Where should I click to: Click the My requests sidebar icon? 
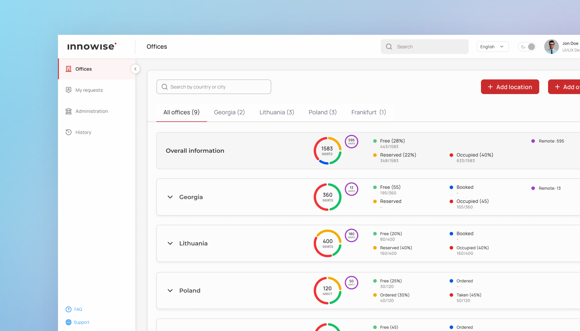(x=68, y=90)
